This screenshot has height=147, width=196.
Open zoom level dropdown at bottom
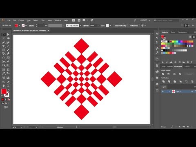pos(21,127)
